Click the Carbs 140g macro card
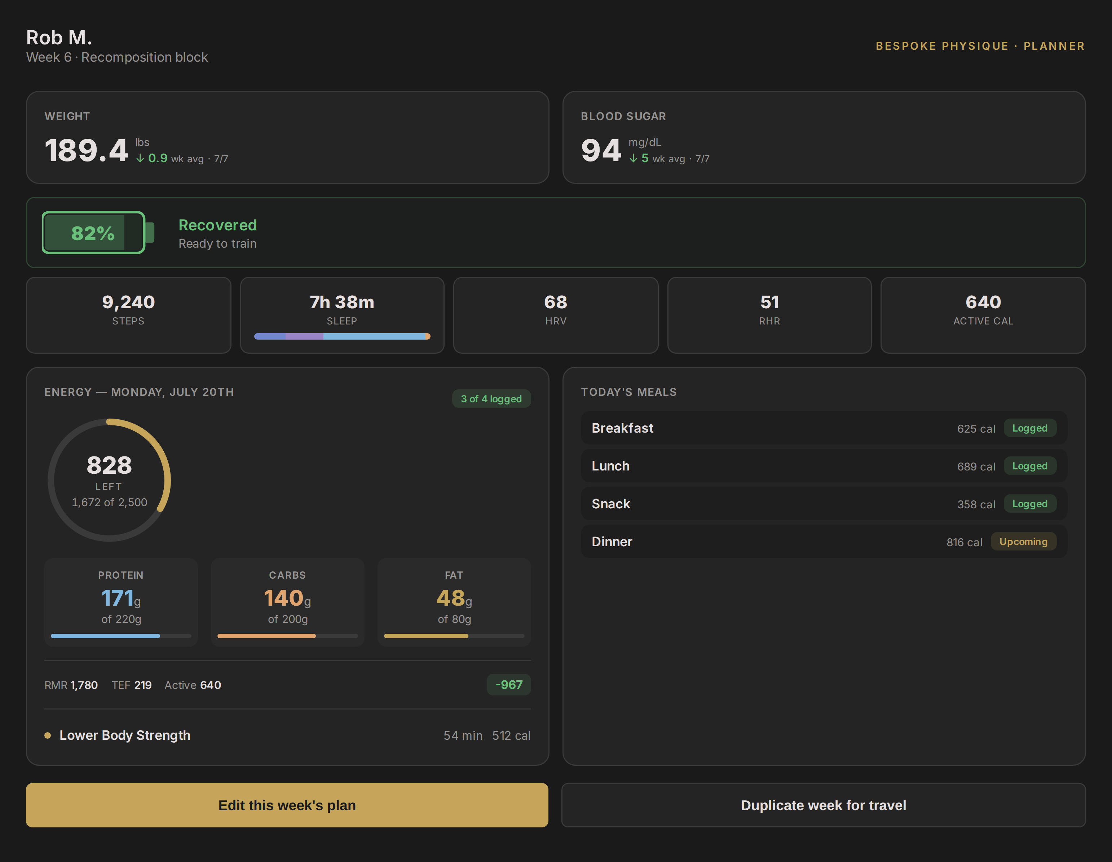Screen dimensions: 1112x862 288,602
